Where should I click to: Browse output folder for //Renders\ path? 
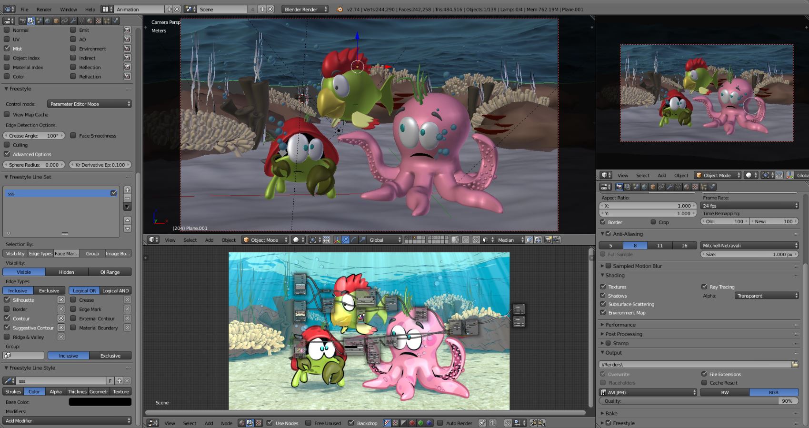[795, 364]
